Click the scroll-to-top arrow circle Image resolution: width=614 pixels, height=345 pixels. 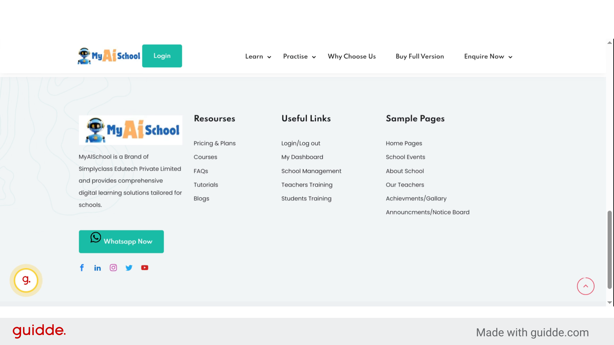click(586, 286)
